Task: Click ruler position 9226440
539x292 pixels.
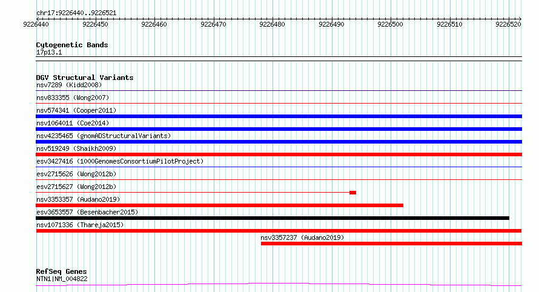Action: (36, 24)
